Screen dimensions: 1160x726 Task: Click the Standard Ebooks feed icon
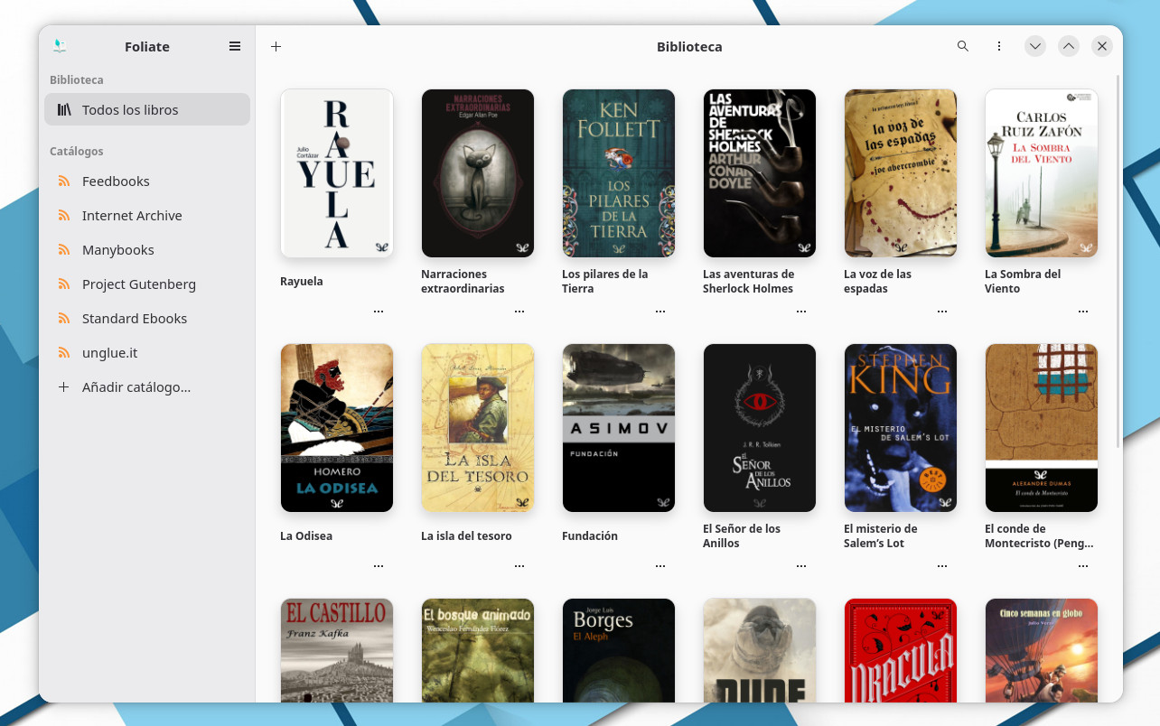[64, 318]
